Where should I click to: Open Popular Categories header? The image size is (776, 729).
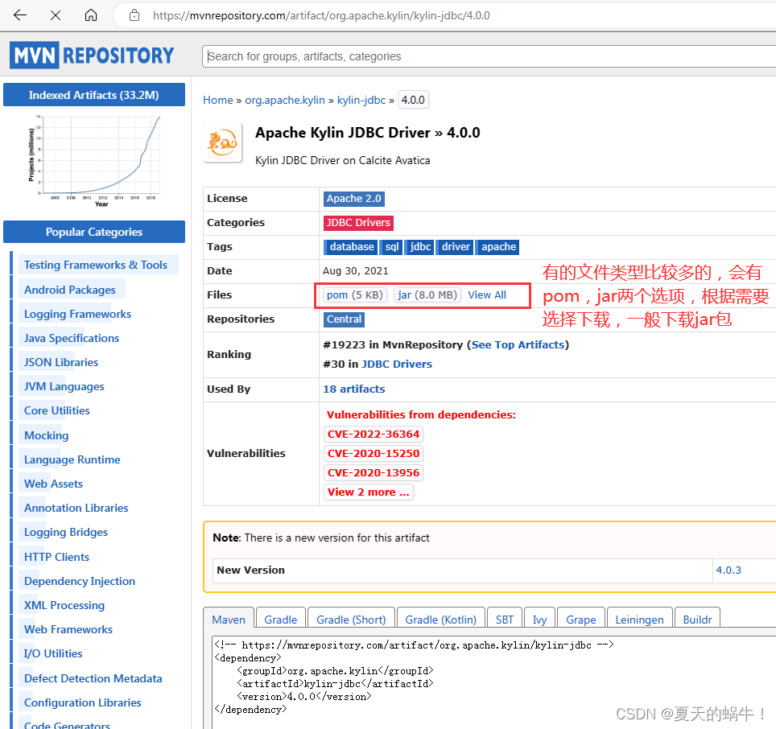pyautogui.click(x=94, y=232)
